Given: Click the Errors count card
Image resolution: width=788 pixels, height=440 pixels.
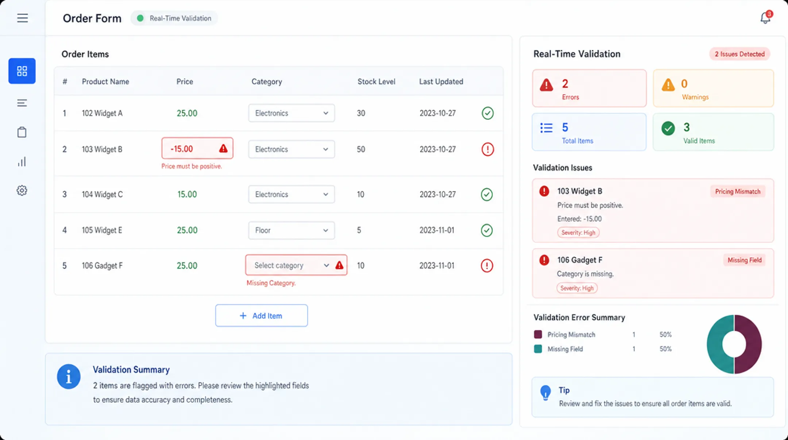Looking at the screenshot, I should pyautogui.click(x=589, y=88).
